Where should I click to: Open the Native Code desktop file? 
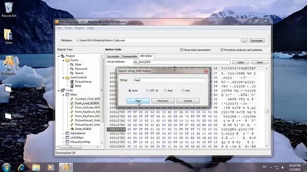tap(9, 118)
